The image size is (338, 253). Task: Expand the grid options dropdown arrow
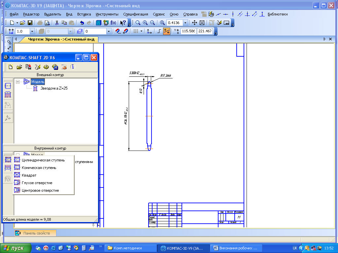click(x=141, y=31)
